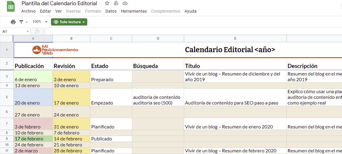Screen dimensions: 342x154
Task: Open the Datos menu
Action: (x=111, y=11)
